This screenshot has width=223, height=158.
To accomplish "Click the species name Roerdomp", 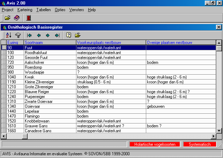I will click(34, 67).
